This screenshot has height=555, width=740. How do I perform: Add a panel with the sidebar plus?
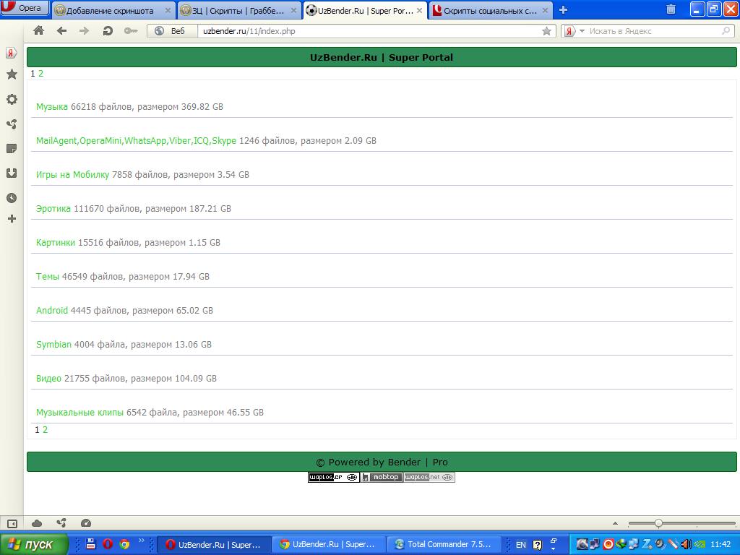pyautogui.click(x=12, y=218)
